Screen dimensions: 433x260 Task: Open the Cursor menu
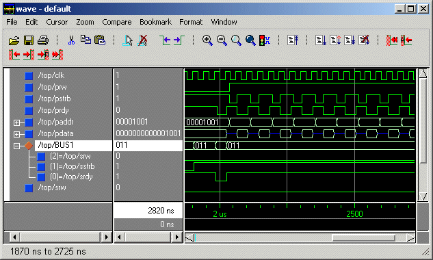tap(57, 22)
